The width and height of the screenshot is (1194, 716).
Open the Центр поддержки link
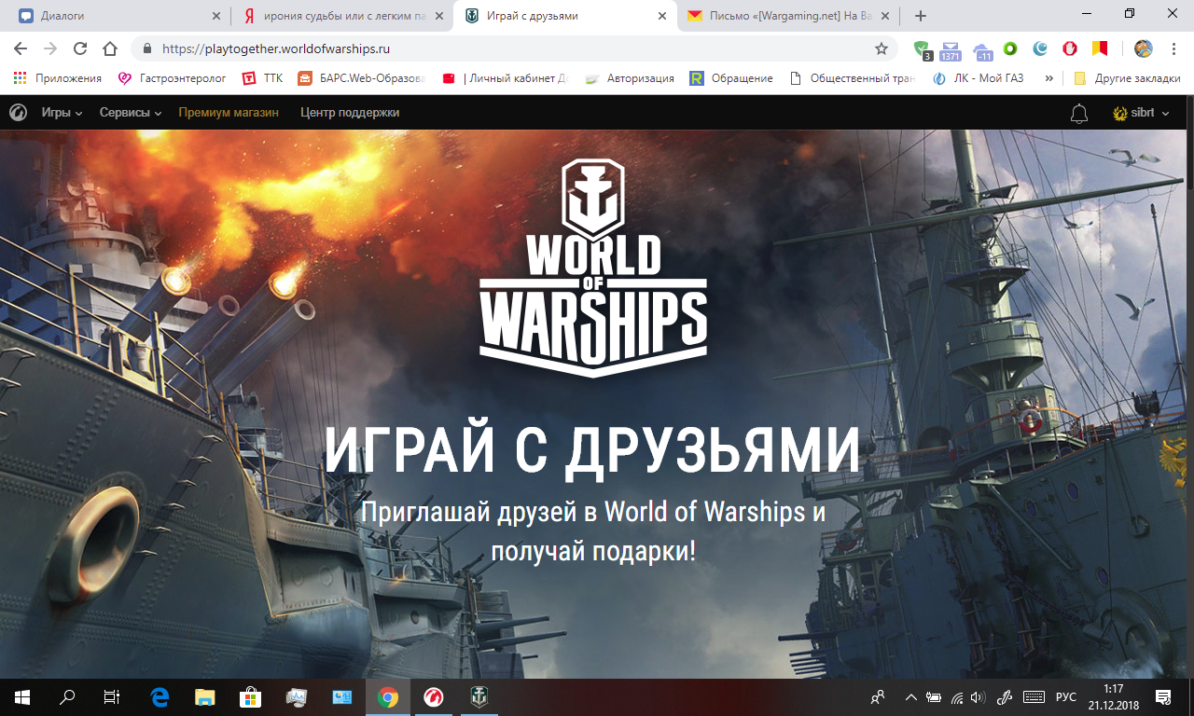[350, 113]
